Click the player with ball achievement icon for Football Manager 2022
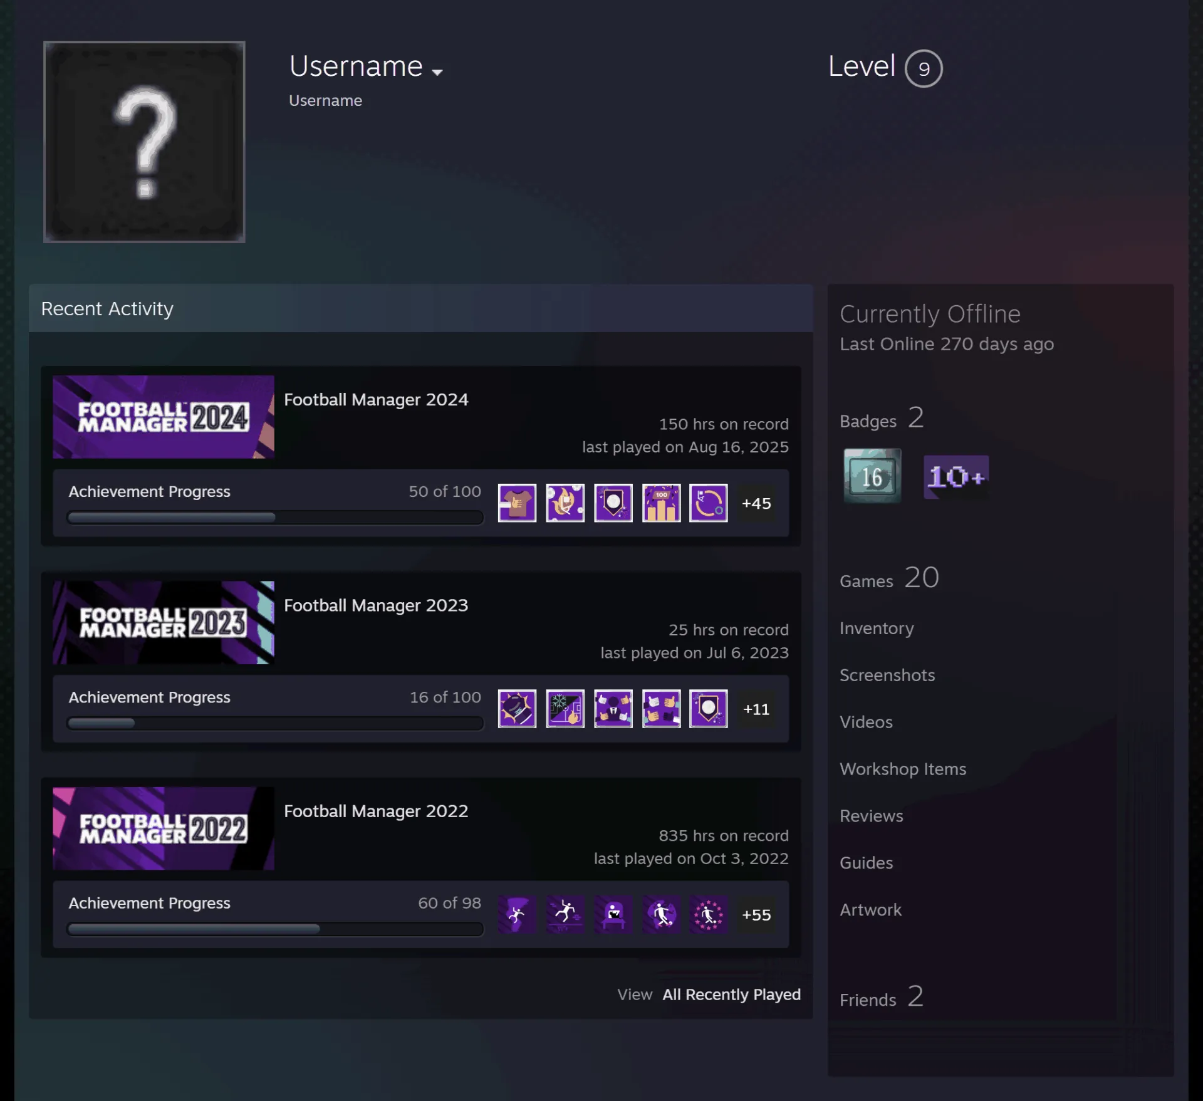This screenshot has height=1101, width=1203. 661,915
